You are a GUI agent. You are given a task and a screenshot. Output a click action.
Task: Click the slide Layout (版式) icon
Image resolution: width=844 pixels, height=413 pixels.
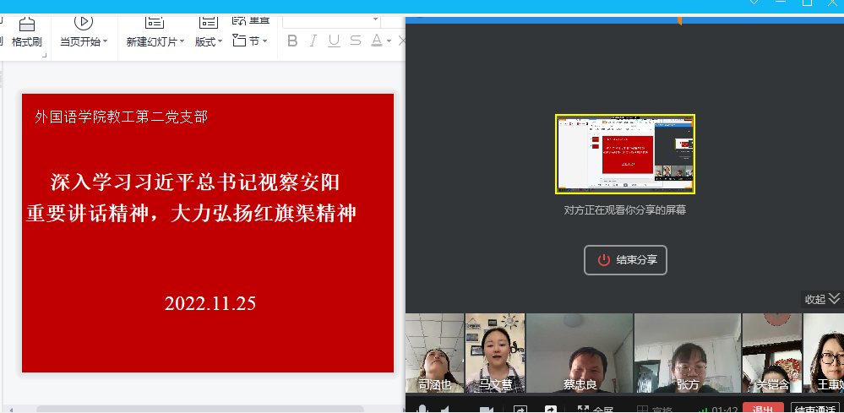tap(206, 22)
